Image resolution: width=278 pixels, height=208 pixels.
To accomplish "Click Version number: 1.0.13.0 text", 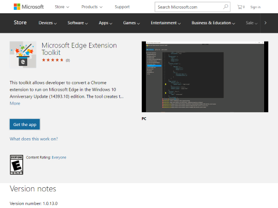I will [x=34, y=203].
